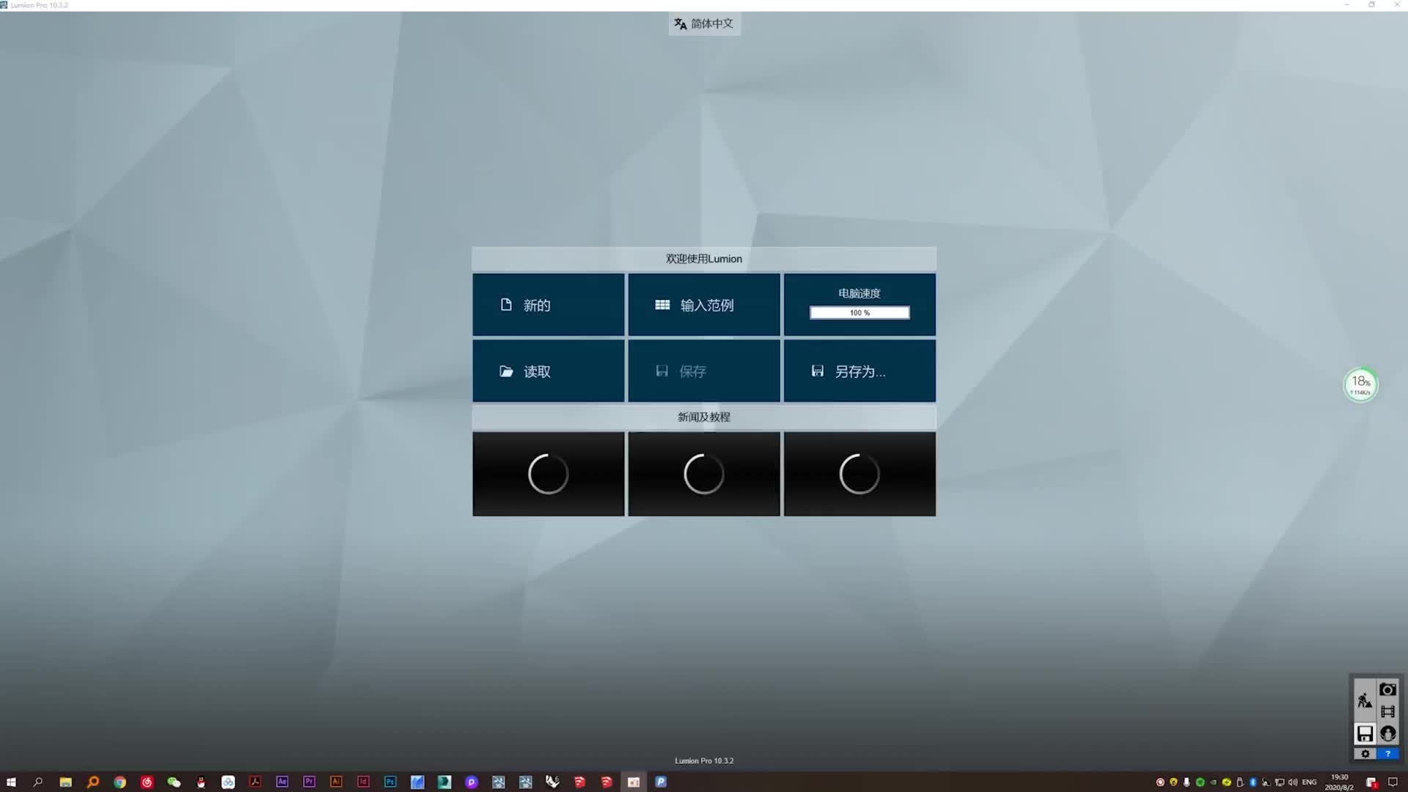The height and width of the screenshot is (792, 1408).
Task: Click the blue help question mark
Action: click(1387, 754)
